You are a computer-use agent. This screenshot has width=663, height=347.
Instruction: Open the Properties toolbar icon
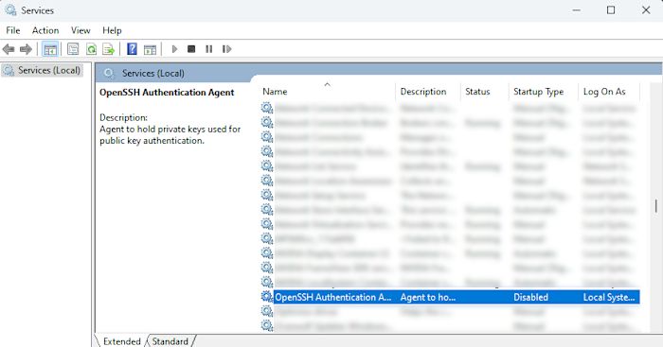coord(73,49)
